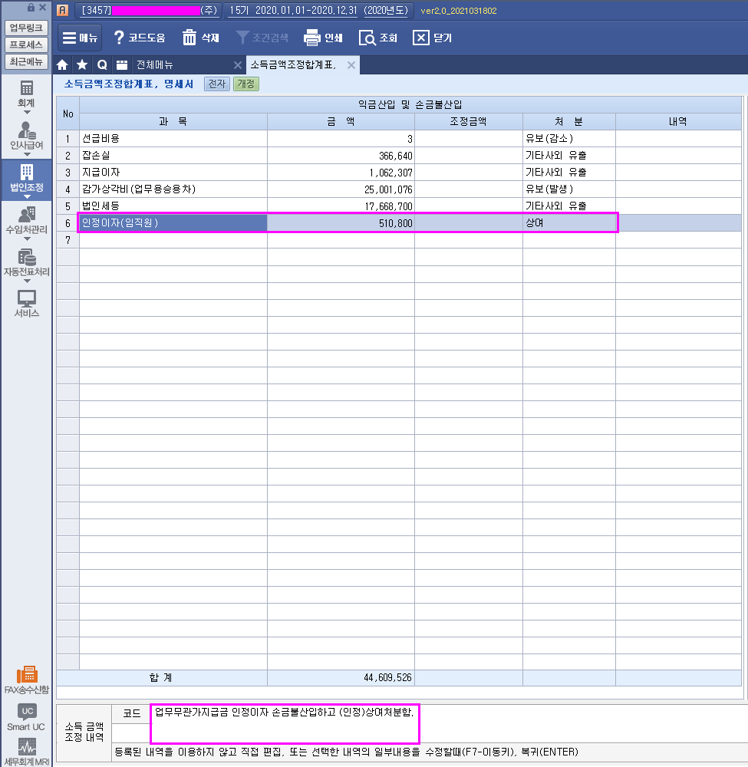The height and width of the screenshot is (767, 748).
Task: Click the 개정 button
Action: 245,84
